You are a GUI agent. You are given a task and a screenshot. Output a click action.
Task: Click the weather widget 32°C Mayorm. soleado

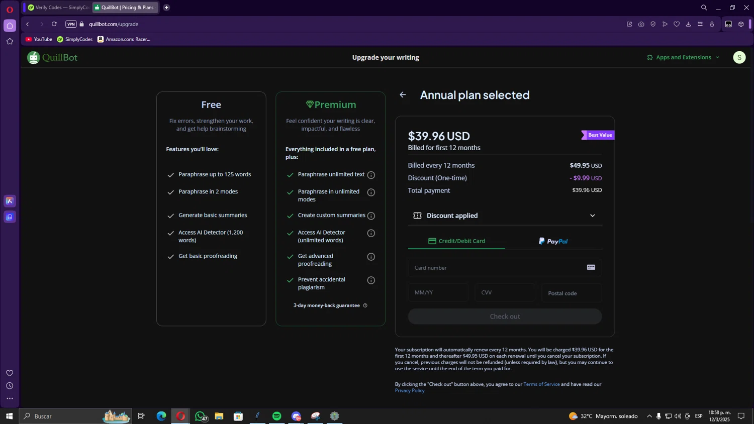pos(603,416)
